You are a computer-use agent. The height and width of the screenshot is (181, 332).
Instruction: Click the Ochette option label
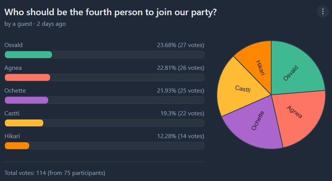15,90
